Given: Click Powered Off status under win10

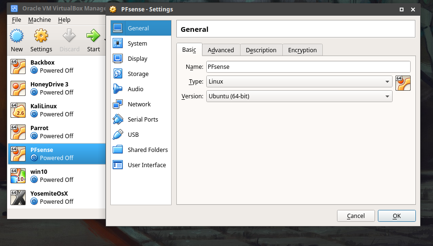Looking at the screenshot, I should pos(57,180).
